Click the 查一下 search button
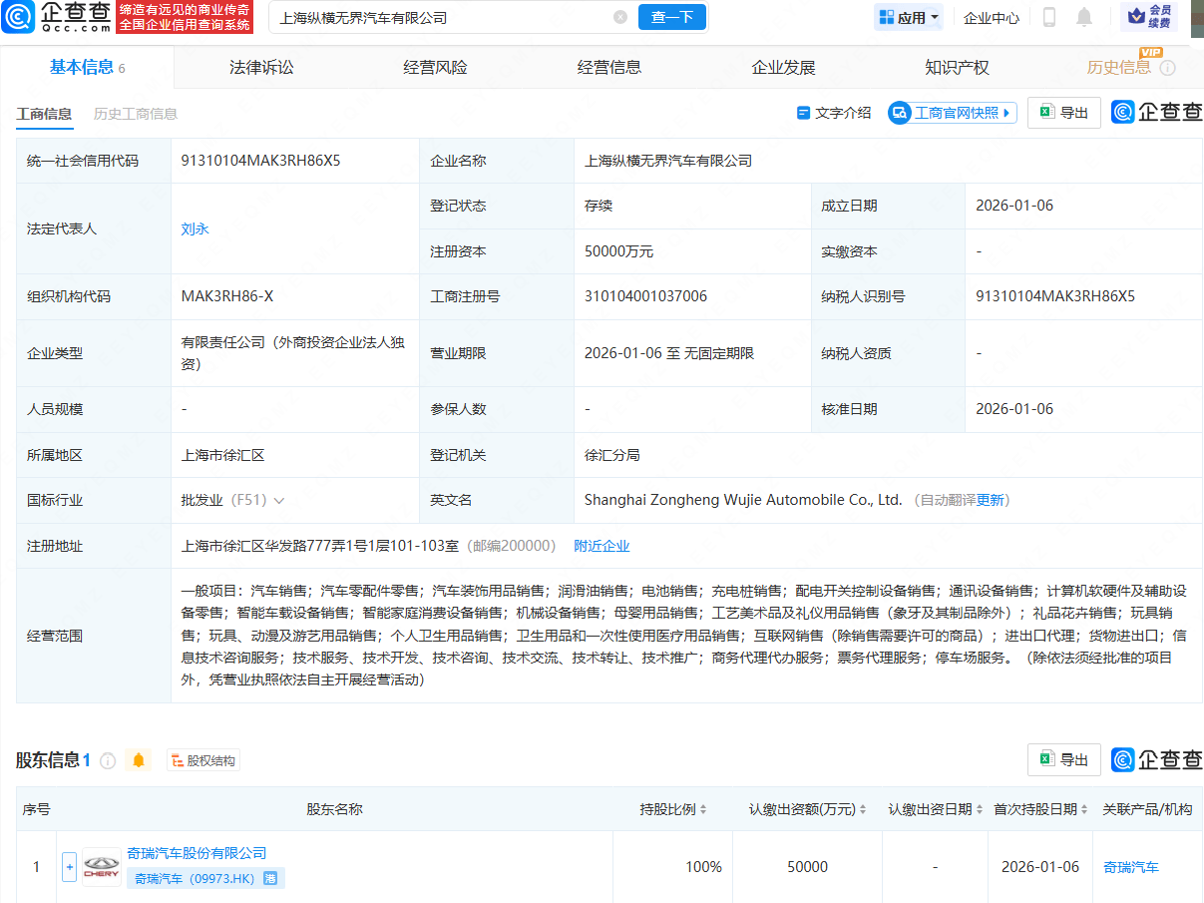The image size is (1204, 903). pos(671,17)
